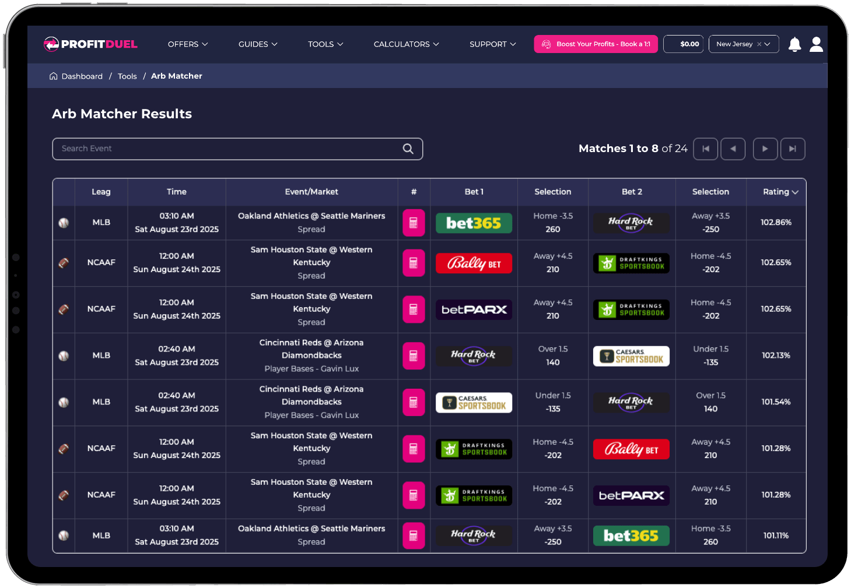The image size is (851, 588).
Task: Click 'Home -3.5 260' selection in first row
Action: coord(553,223)
